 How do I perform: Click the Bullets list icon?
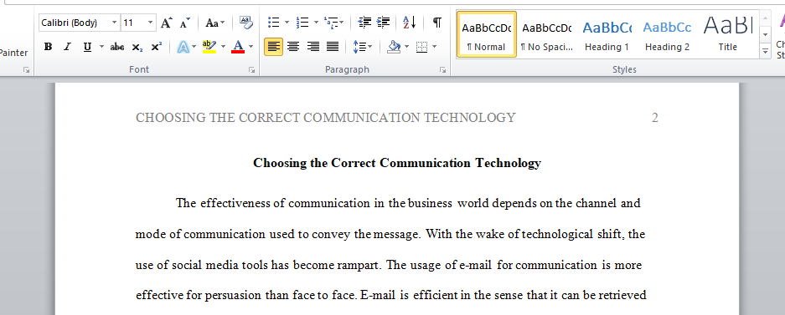tap(273, 23)
